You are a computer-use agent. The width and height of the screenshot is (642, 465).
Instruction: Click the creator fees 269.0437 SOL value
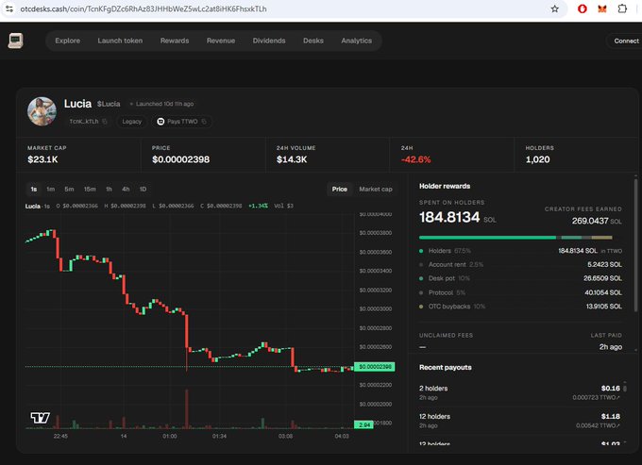coord(597,221)
